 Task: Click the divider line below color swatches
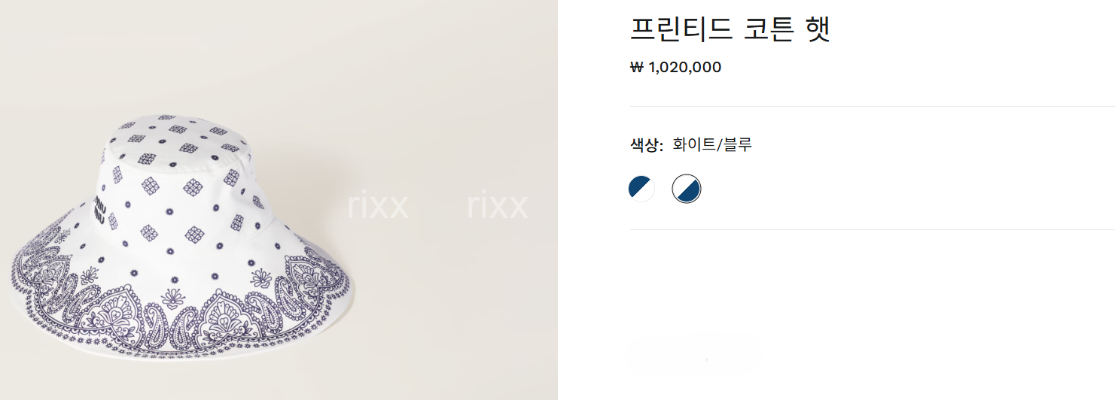[x=873, y=229]
